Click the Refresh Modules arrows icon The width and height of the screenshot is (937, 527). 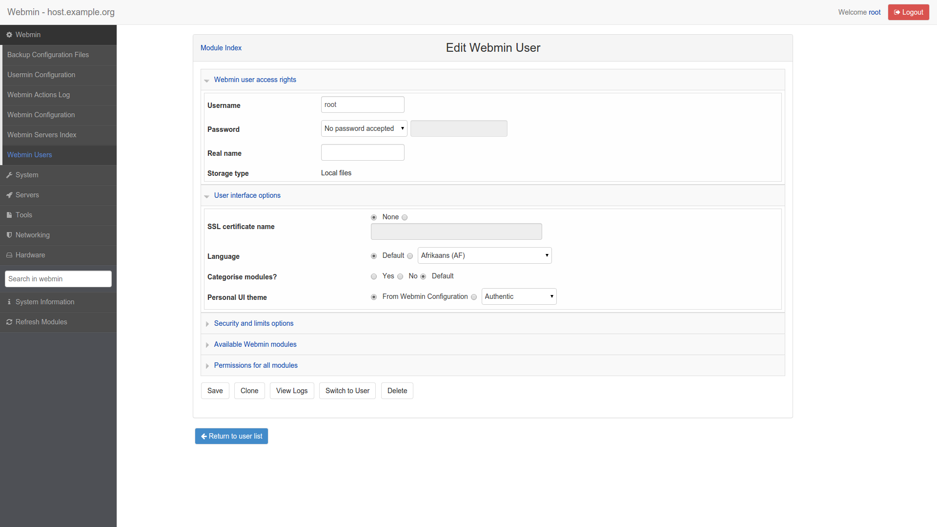pyautogui.click(x=9, y=322)
